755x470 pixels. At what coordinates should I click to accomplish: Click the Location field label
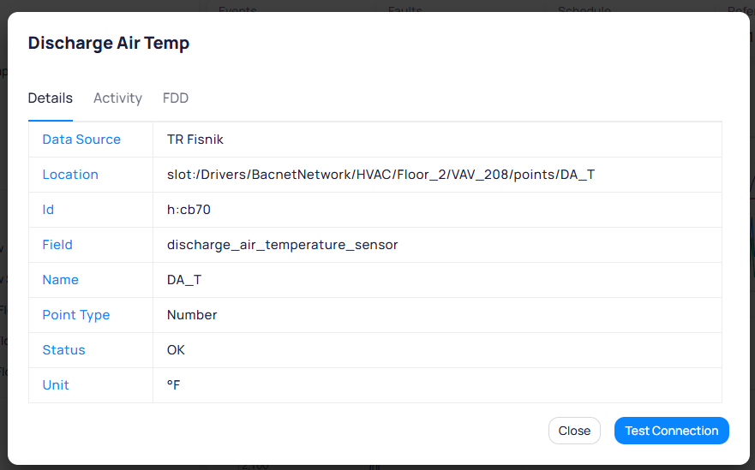[70, 175]
